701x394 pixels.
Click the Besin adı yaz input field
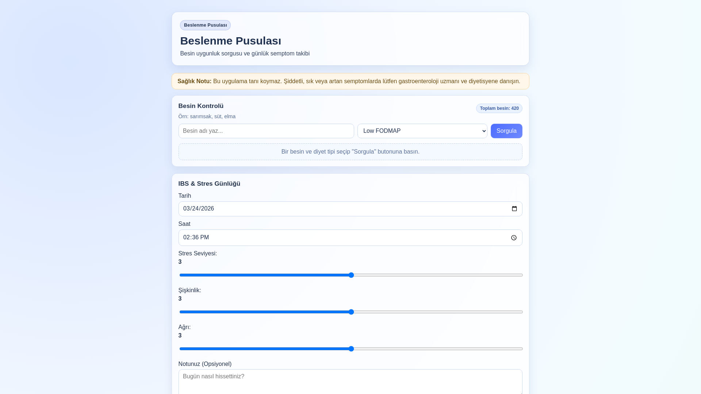coord(266,131)
